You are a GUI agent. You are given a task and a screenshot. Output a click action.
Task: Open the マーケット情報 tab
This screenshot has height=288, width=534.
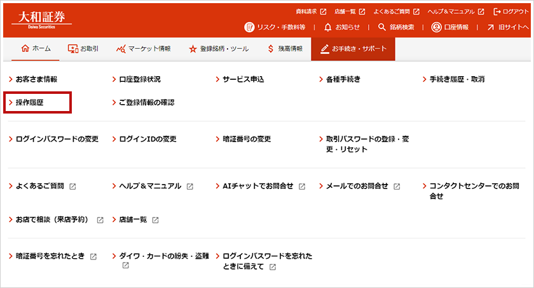[144, 49]
